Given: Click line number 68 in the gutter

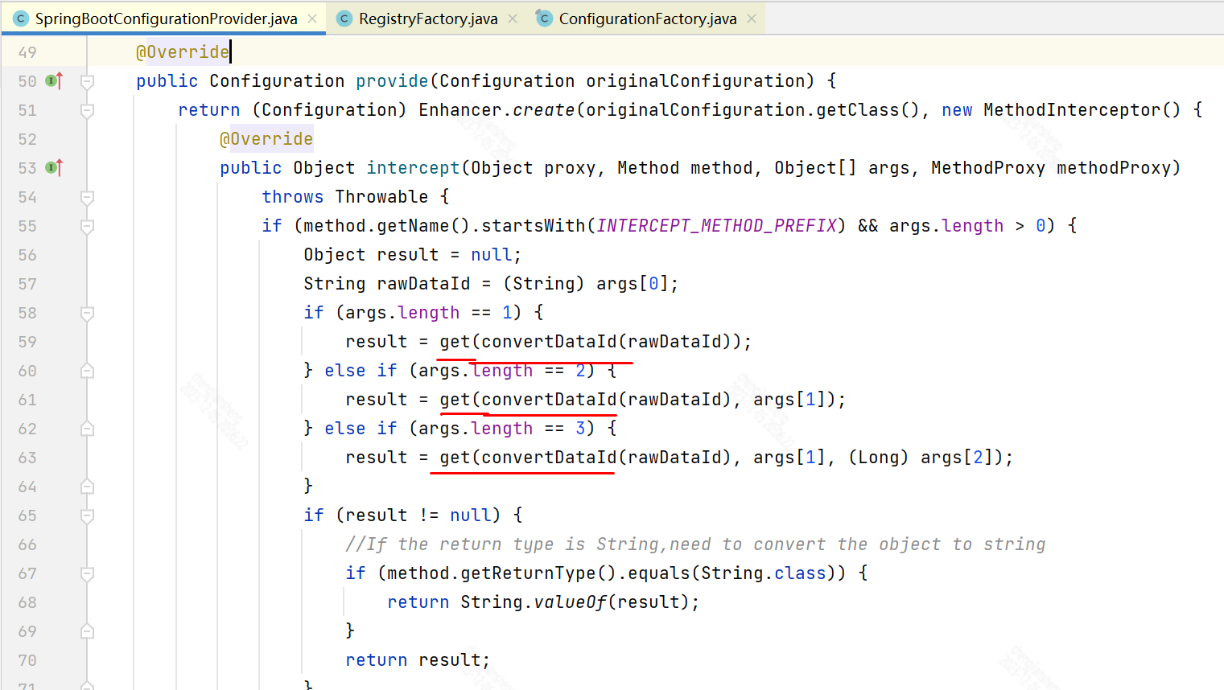Looking at the screenshot, I should (x=27, y=602).
